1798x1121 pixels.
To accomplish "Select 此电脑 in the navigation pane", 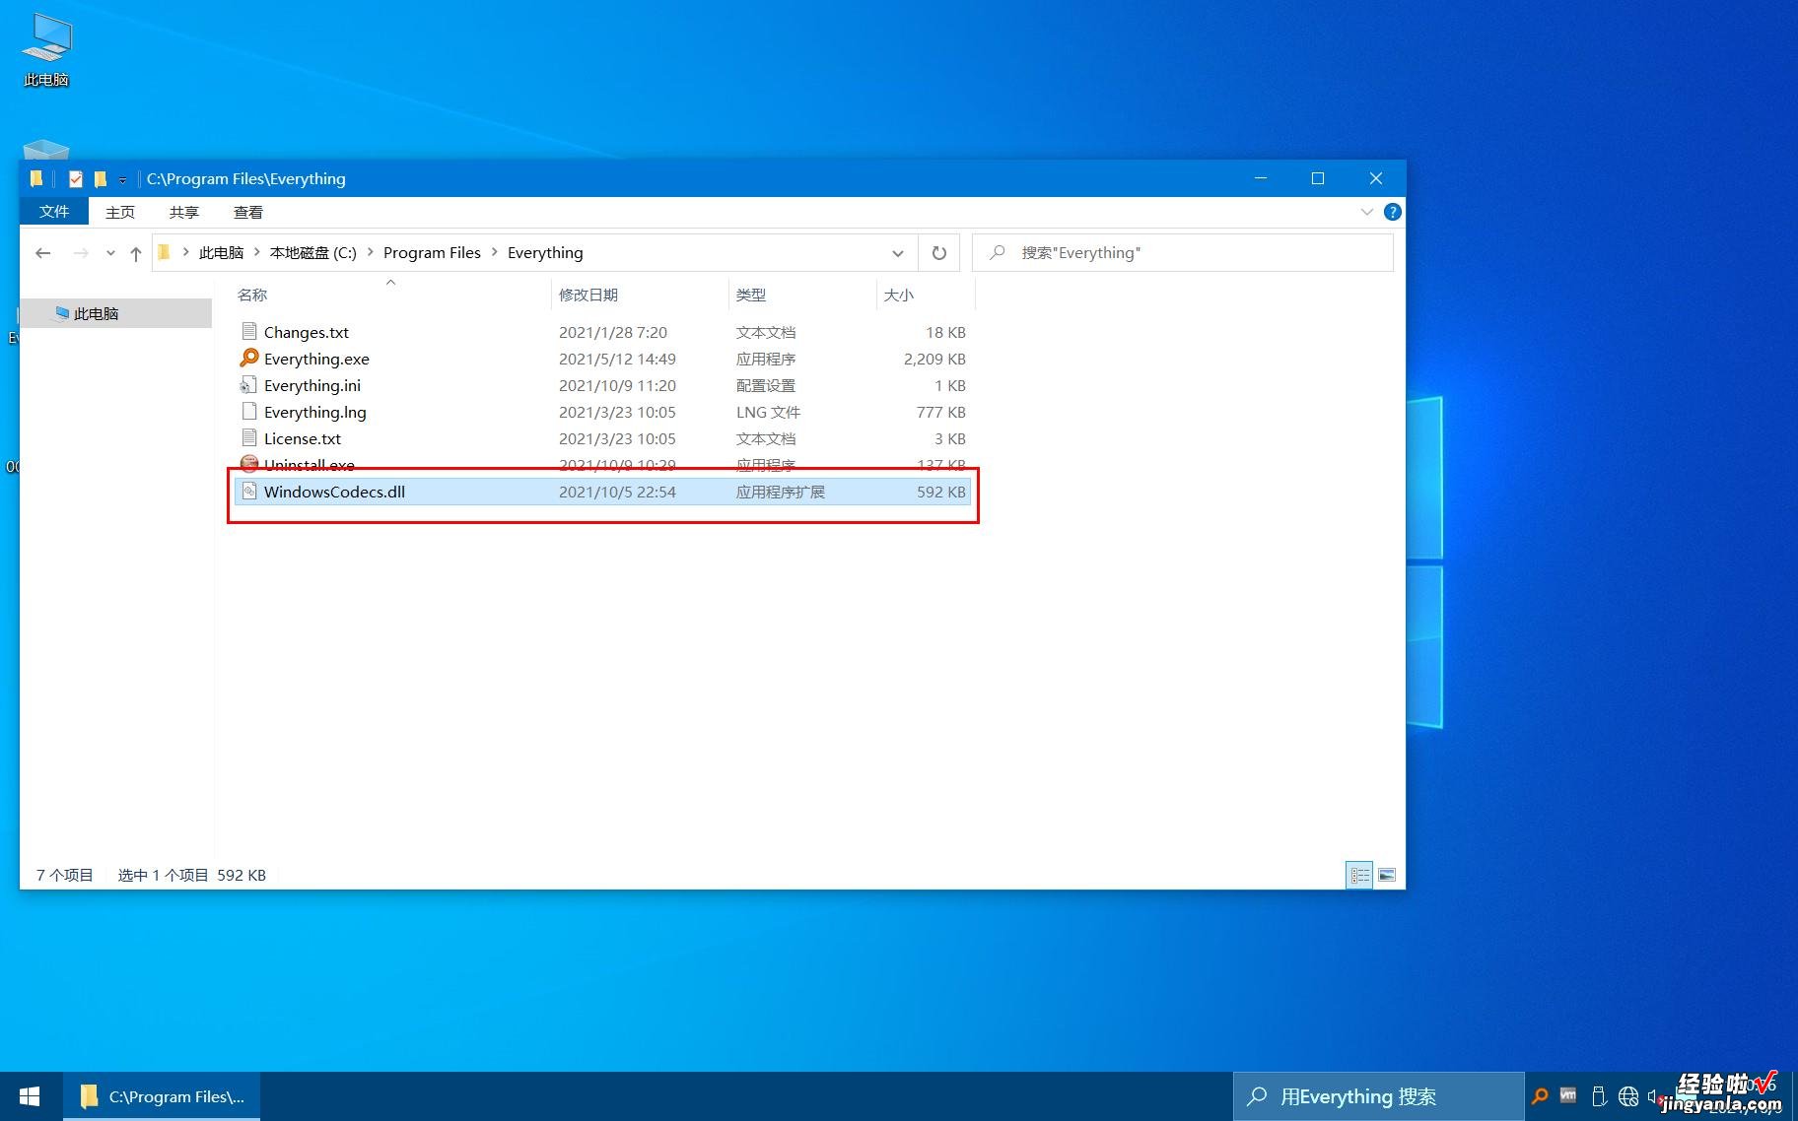I will 116,313.
